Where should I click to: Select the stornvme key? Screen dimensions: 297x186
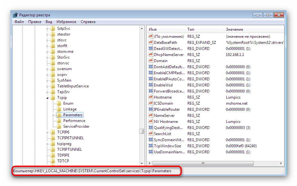pos(65,52)
